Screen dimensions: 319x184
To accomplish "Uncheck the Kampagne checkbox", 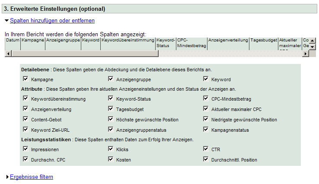I will [26, 79].
